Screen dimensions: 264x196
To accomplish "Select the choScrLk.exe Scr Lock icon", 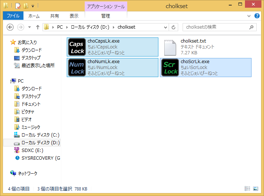I will [170, 68].
